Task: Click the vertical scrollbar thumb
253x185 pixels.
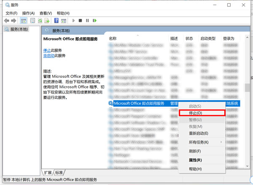Action: point(247,88)
